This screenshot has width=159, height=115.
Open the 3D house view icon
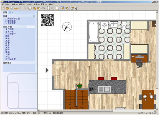pos(72,8)
